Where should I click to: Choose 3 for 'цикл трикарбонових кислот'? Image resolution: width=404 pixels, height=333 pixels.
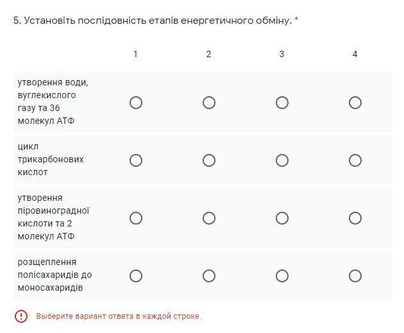pos(282,160)
